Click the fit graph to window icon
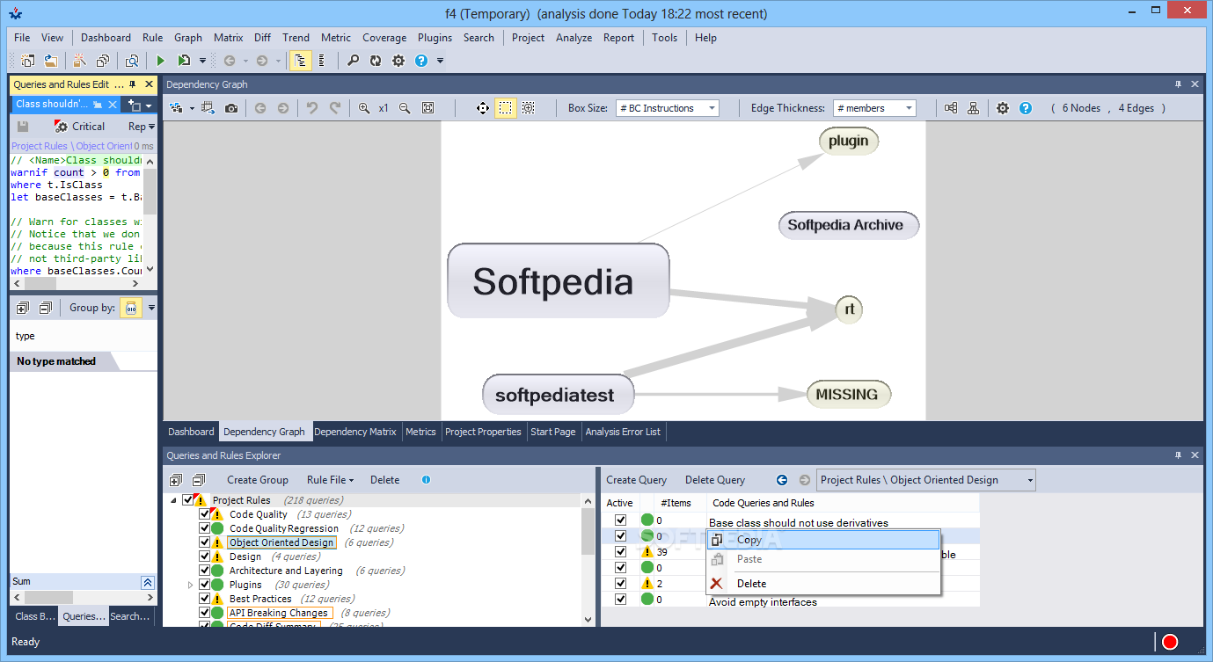The image size is (1213, 662). pyautogui.click(x=428, y=108)
